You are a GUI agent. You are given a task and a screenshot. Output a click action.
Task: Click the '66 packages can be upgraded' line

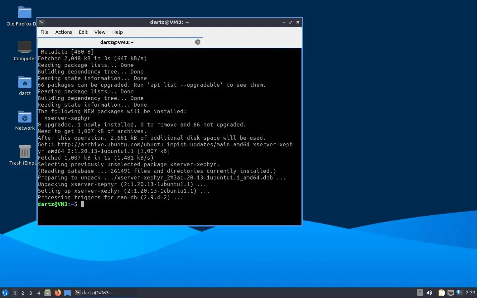(152, 85)
